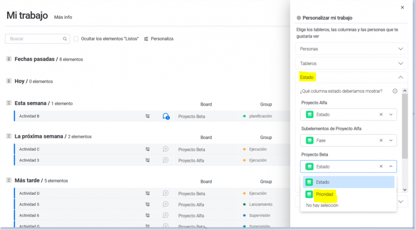Viewport: 416px width, 230px height.
Task: Open the Proyecto Alfa Estado dropdown arrow
Action: click(391, 115)
